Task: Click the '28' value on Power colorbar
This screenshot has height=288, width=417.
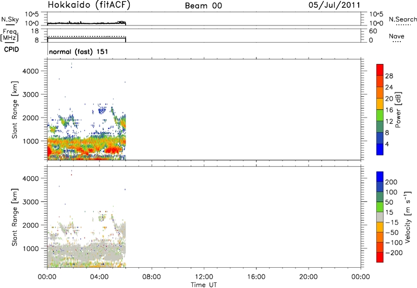Action: click(x=389, y=76)
